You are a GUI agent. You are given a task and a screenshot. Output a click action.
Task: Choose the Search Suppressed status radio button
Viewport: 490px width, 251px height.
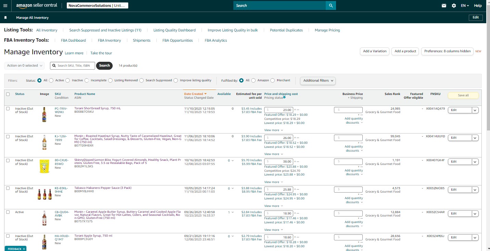tap(142, 81)
